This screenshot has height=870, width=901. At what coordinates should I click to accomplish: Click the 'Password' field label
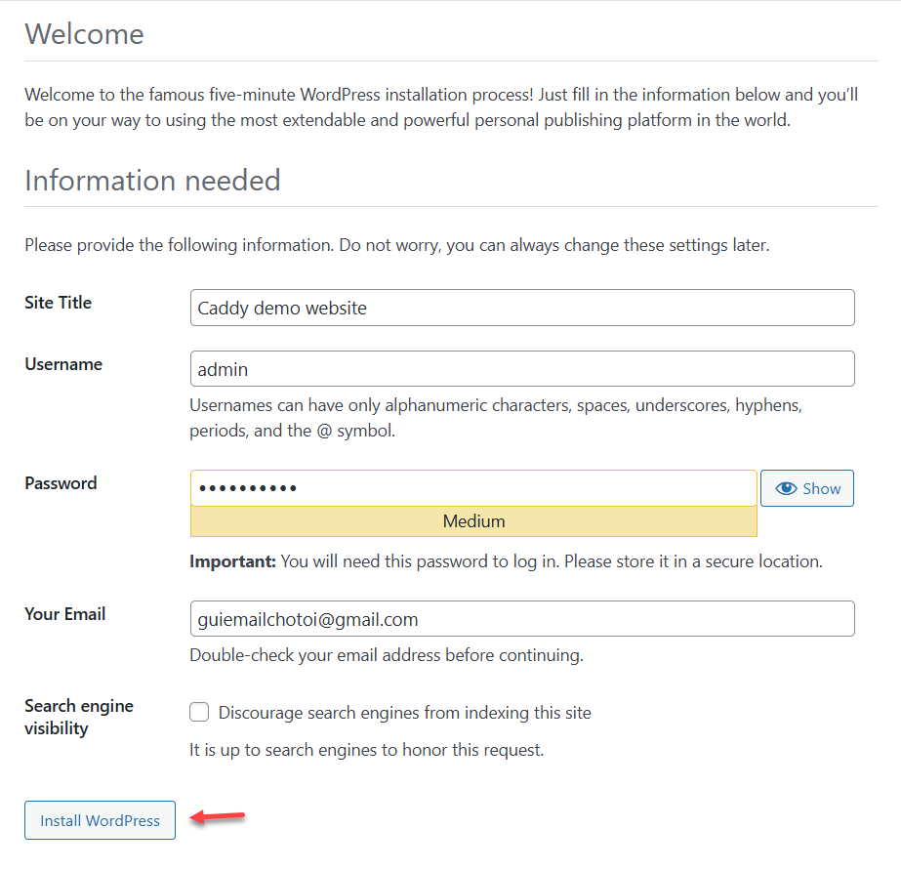(61, 483)
